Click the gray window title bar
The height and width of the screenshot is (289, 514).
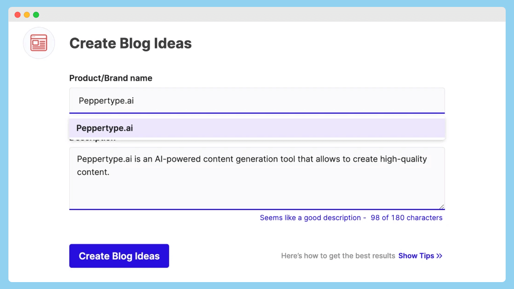pos(257,14)
